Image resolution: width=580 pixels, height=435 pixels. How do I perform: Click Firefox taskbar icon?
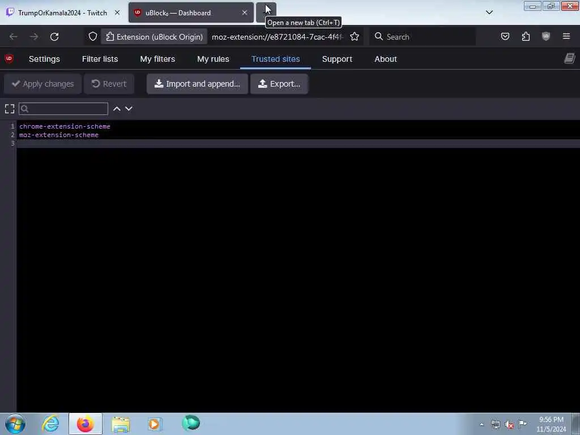click(86, 424)
